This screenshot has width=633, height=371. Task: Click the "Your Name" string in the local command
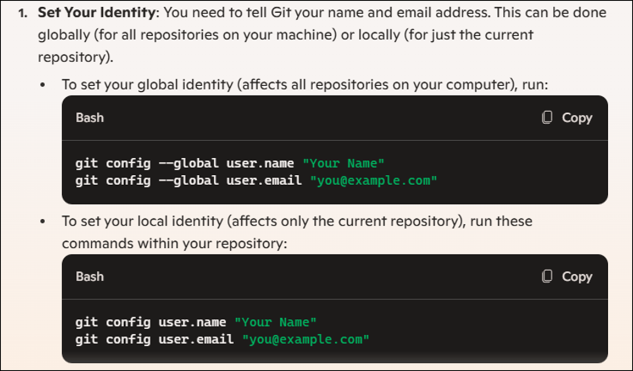(x=276, y=322)
